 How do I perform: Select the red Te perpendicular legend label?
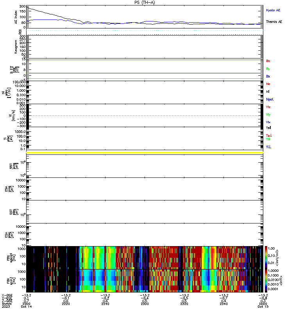(x=269, y=135)
